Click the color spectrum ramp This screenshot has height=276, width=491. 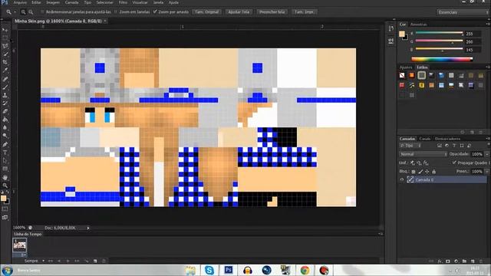click(442, 59)
